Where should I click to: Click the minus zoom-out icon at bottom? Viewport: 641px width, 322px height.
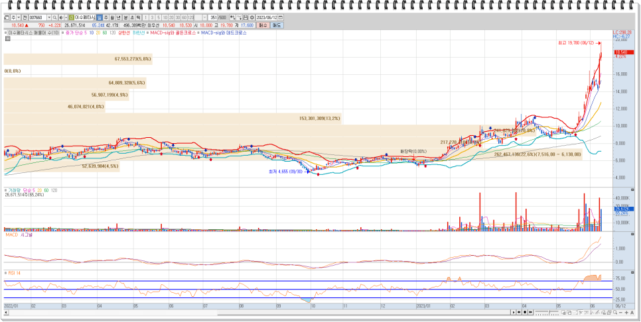620,312
